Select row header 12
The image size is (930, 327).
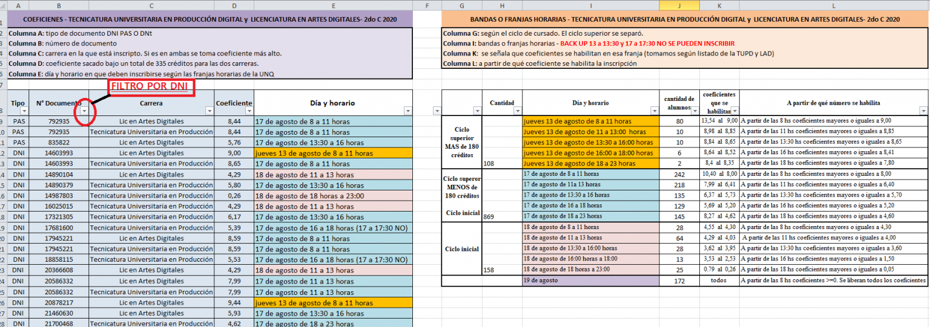coord(3,154)
